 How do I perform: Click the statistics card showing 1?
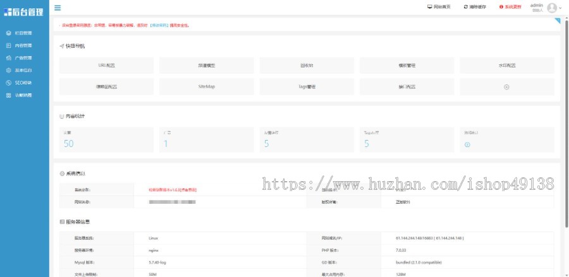[x=207, y=140]
